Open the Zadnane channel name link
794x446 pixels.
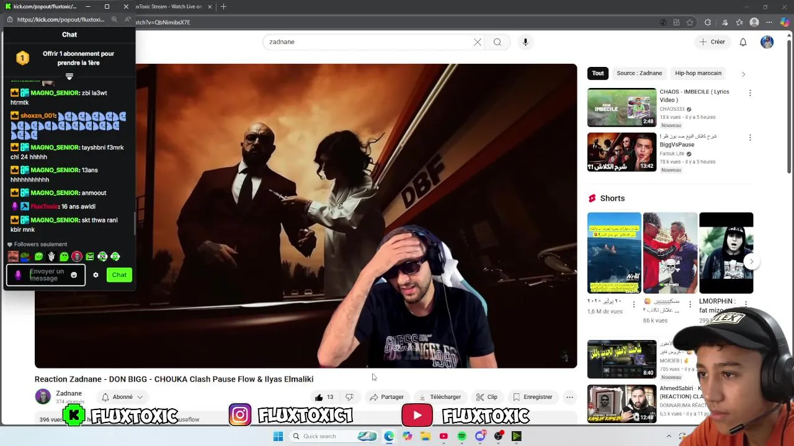(x=69, y=393)
